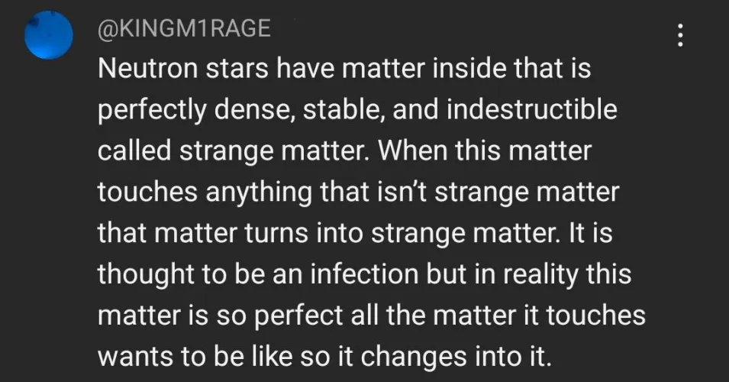Click the word "infection" in the comment
Screen dimensions: 729x382
pyautogui.click(x=364, y=274)
